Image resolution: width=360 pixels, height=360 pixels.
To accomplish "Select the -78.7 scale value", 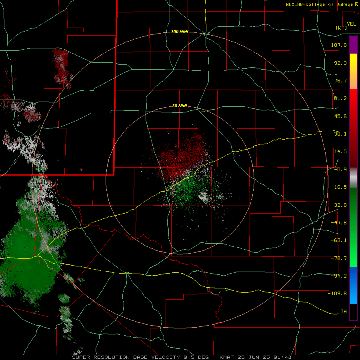I will click(339, 258).
